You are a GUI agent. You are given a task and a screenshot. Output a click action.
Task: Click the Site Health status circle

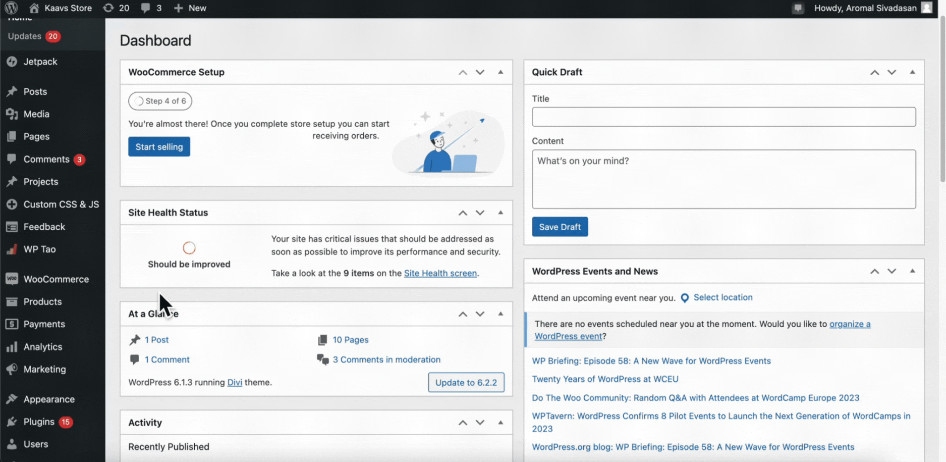pyautogui.click(x=189, y=248)
